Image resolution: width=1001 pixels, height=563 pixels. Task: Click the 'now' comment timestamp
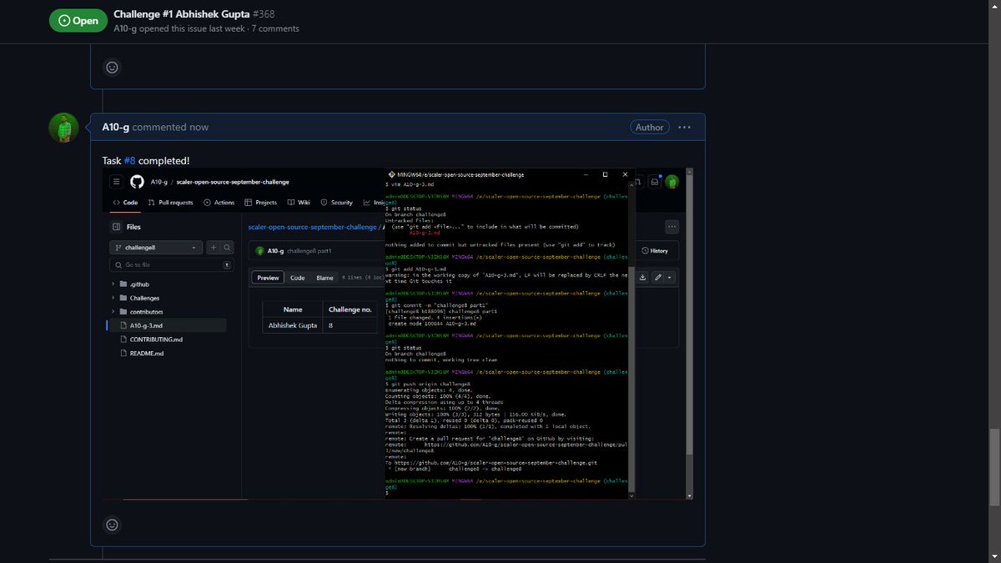199,127
